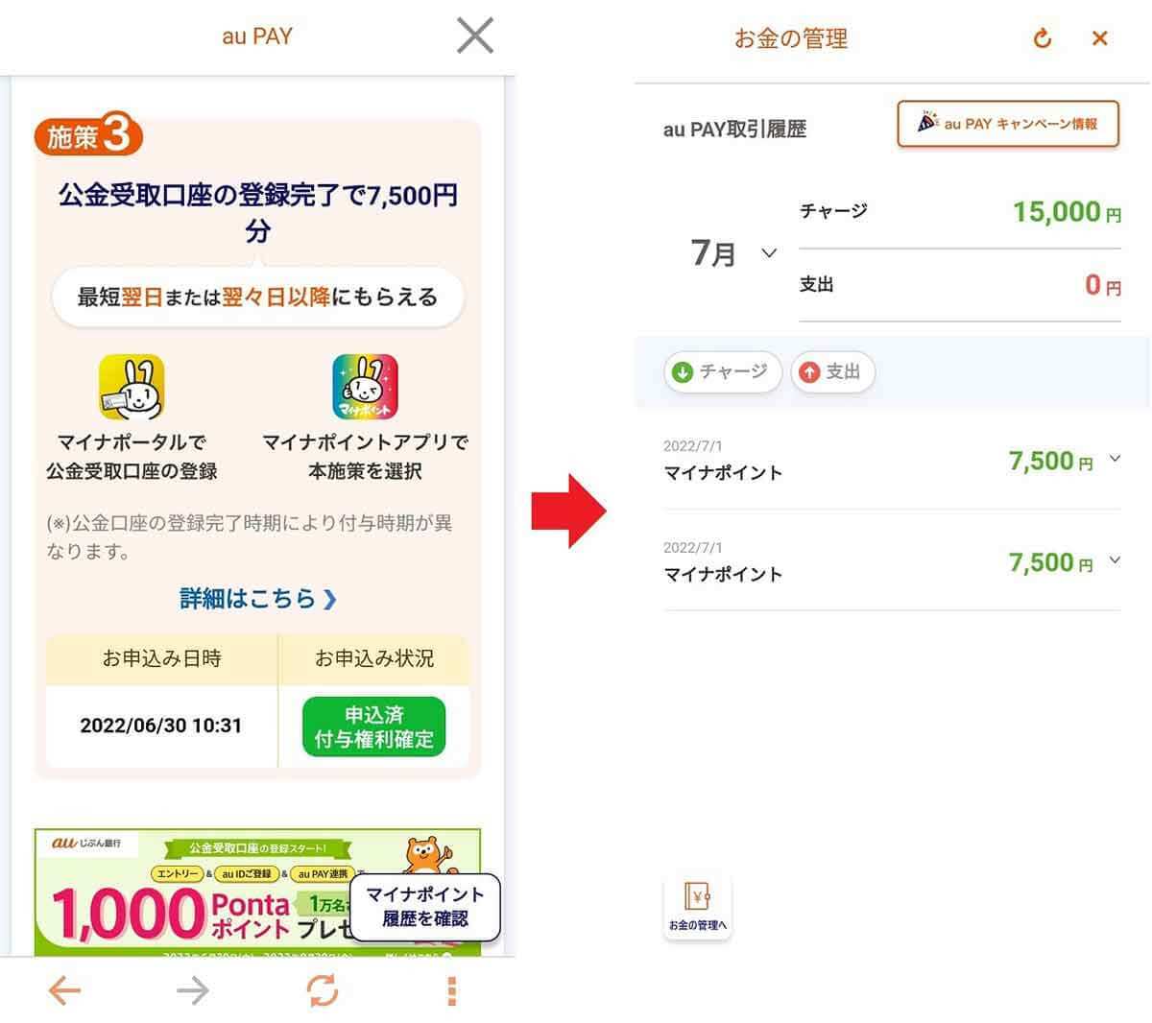Tap the 公金受取口座の登録完了で7,500円分 heading
This screenshot has height=1023, width=1152.
pos(257,212)
